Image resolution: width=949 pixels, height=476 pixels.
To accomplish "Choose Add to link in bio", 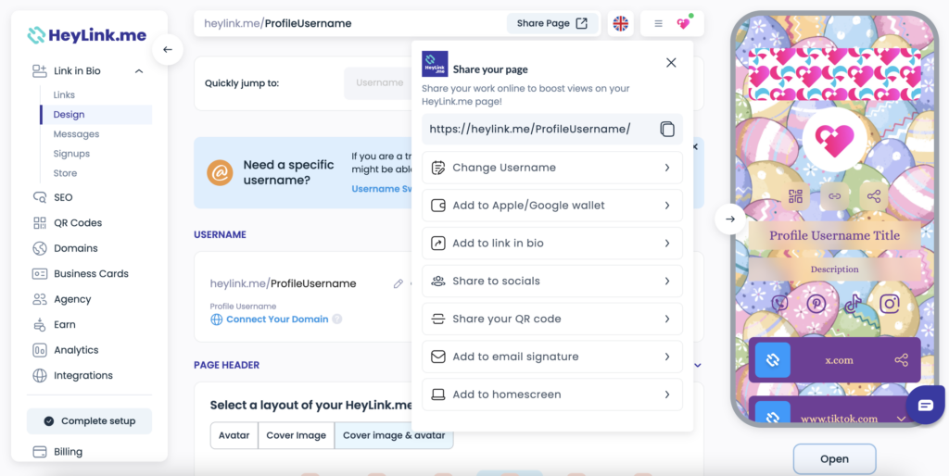I will click(552, 244).
